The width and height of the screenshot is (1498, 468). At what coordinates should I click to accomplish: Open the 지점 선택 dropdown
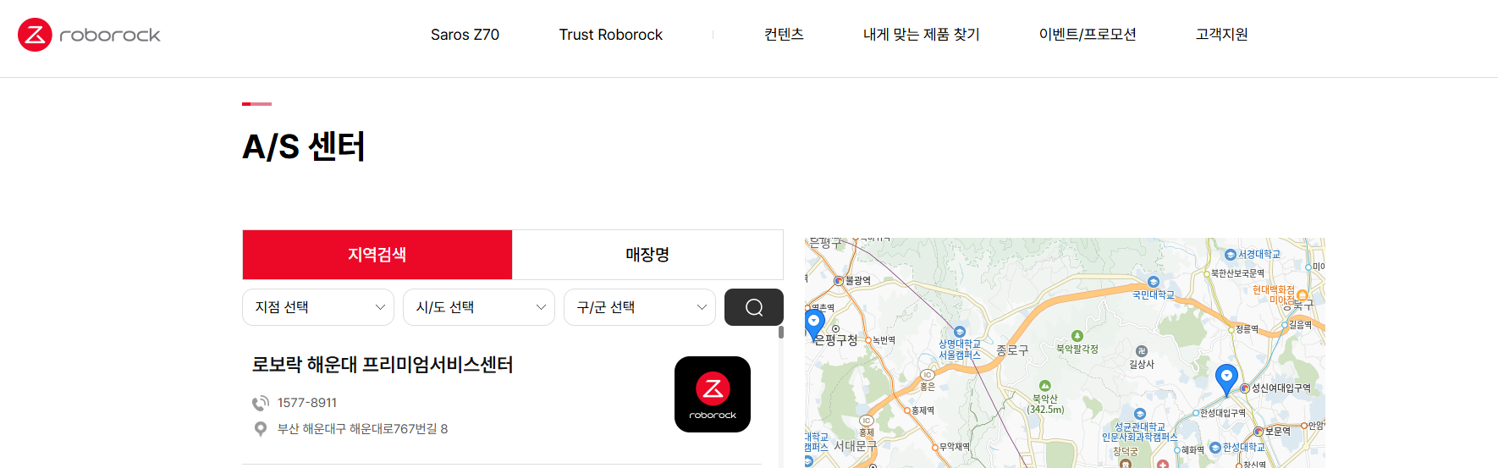click(x=318, y=307)
